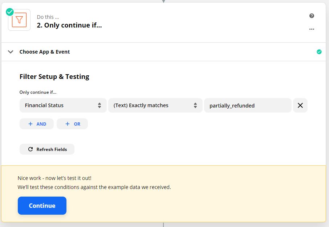329x227 pixels.
Task: Click the green checkmark badge on the filter icon
Action: click(x=10, y=12)
